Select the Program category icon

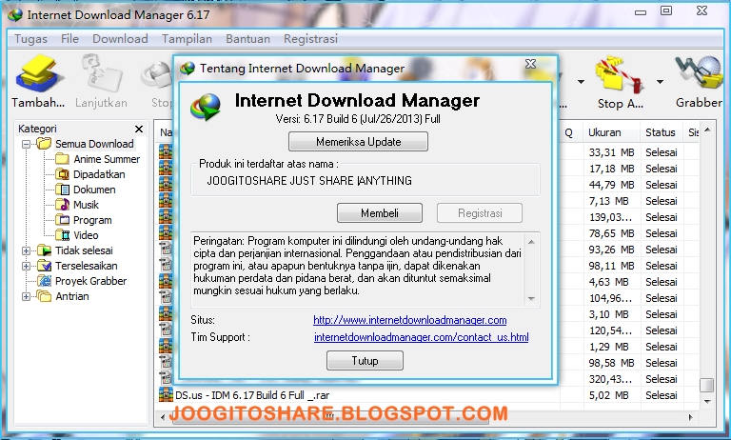62,220
